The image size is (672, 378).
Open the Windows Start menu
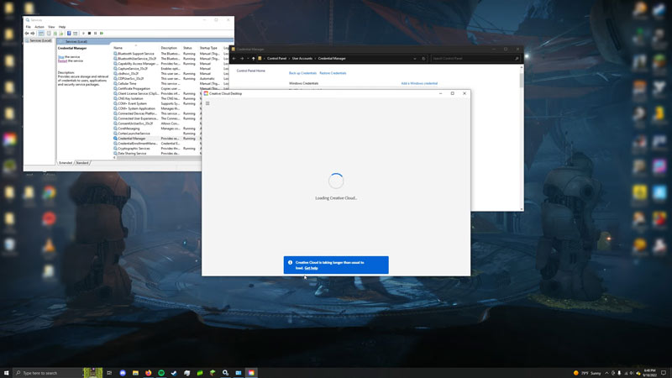coord(6,373)
